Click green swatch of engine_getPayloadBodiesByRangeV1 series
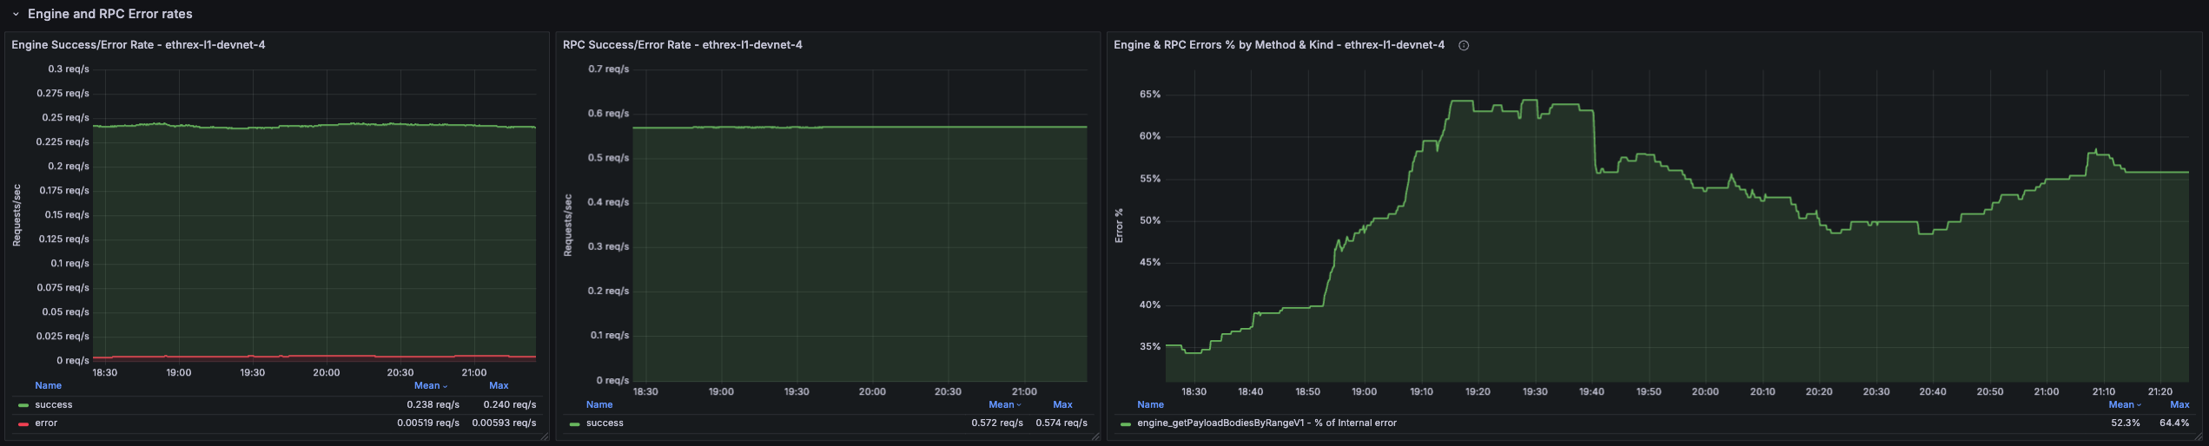 click(1126, 423)
